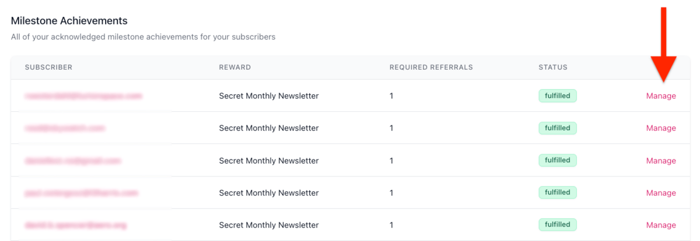Open Manage for the fourth subscriber row
This screenshot has height=241, width=700.
661,193
